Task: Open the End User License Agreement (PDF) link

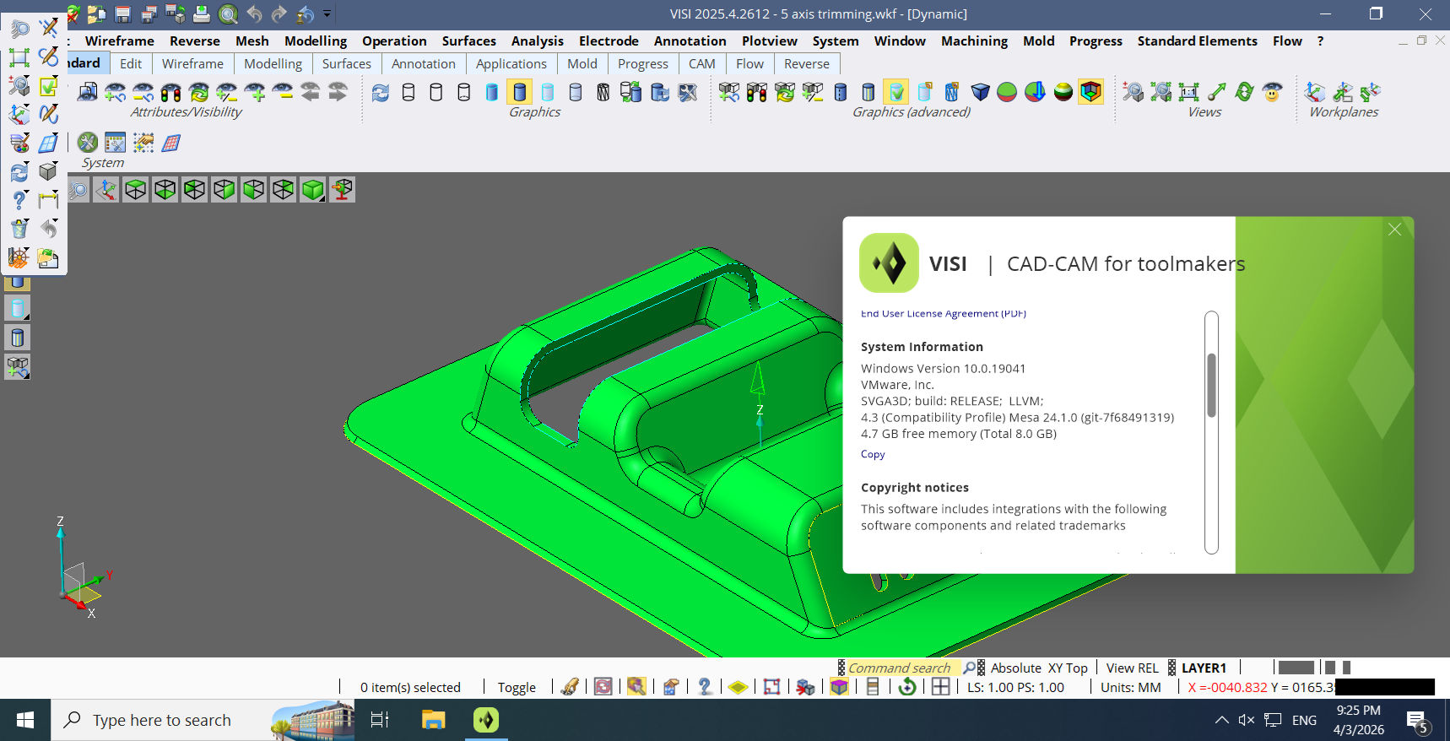Action: (944, 313)
